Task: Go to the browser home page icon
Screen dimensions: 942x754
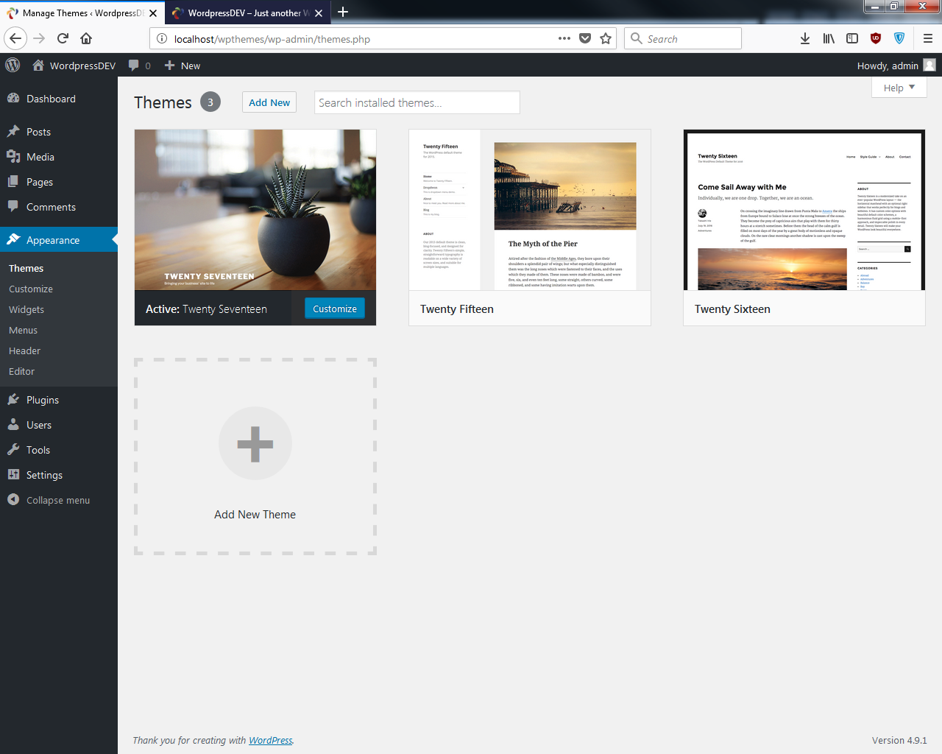Action: coord(86,38)
